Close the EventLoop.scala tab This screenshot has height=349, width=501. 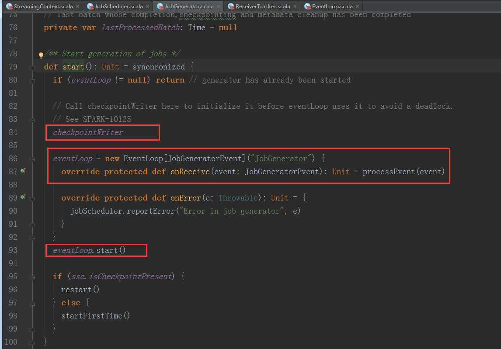[x=357, y=7]
